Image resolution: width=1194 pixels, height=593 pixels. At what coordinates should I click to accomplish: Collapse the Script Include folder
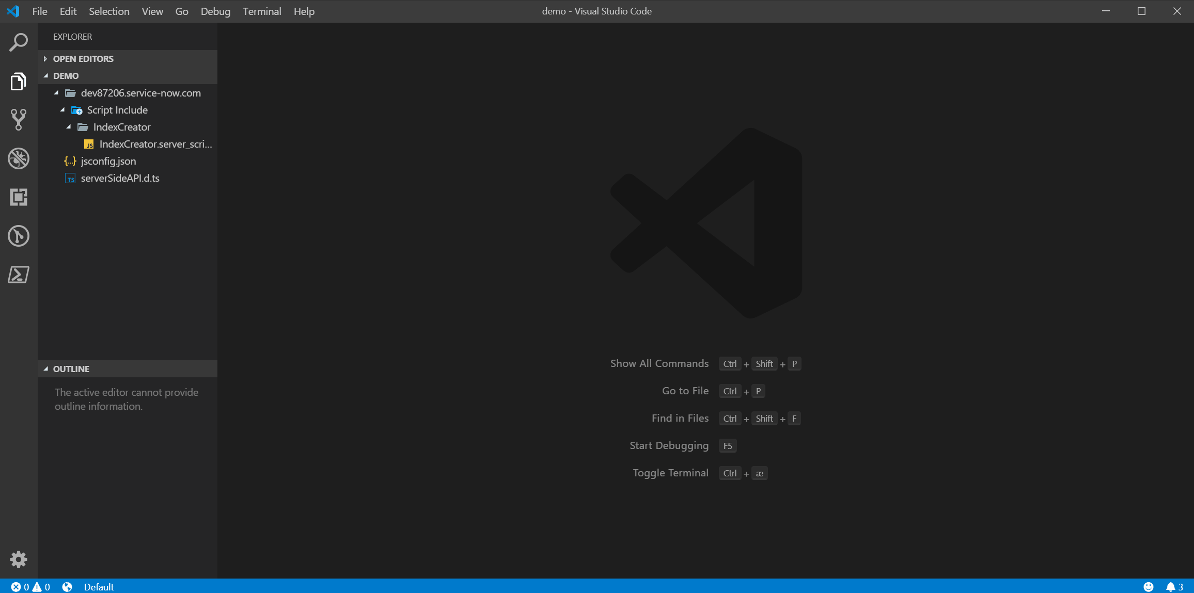point(117,110)
